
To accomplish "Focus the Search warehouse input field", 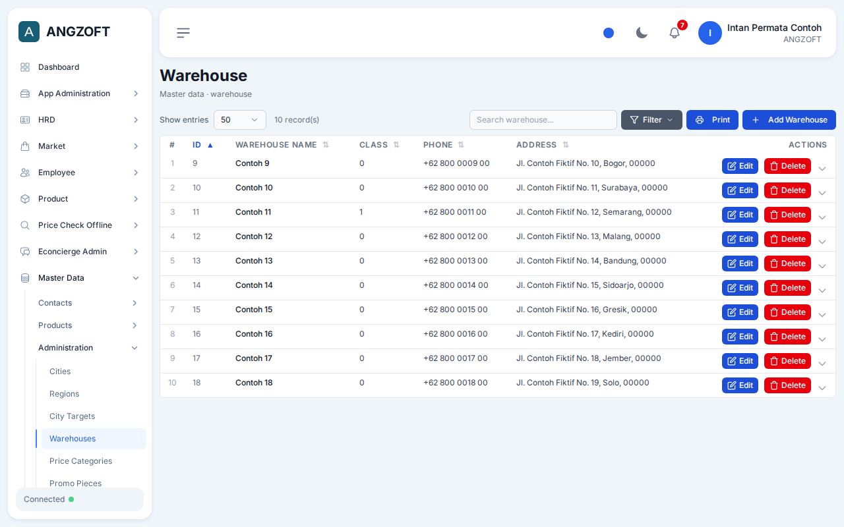I will coord(543,120).
